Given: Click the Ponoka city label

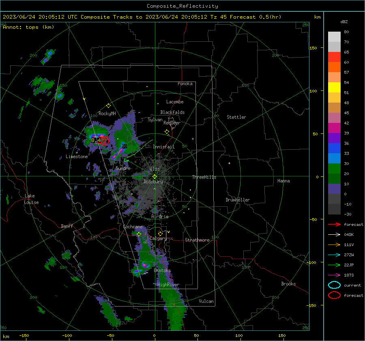Looking at the screenshot, I should coord(185,84).
